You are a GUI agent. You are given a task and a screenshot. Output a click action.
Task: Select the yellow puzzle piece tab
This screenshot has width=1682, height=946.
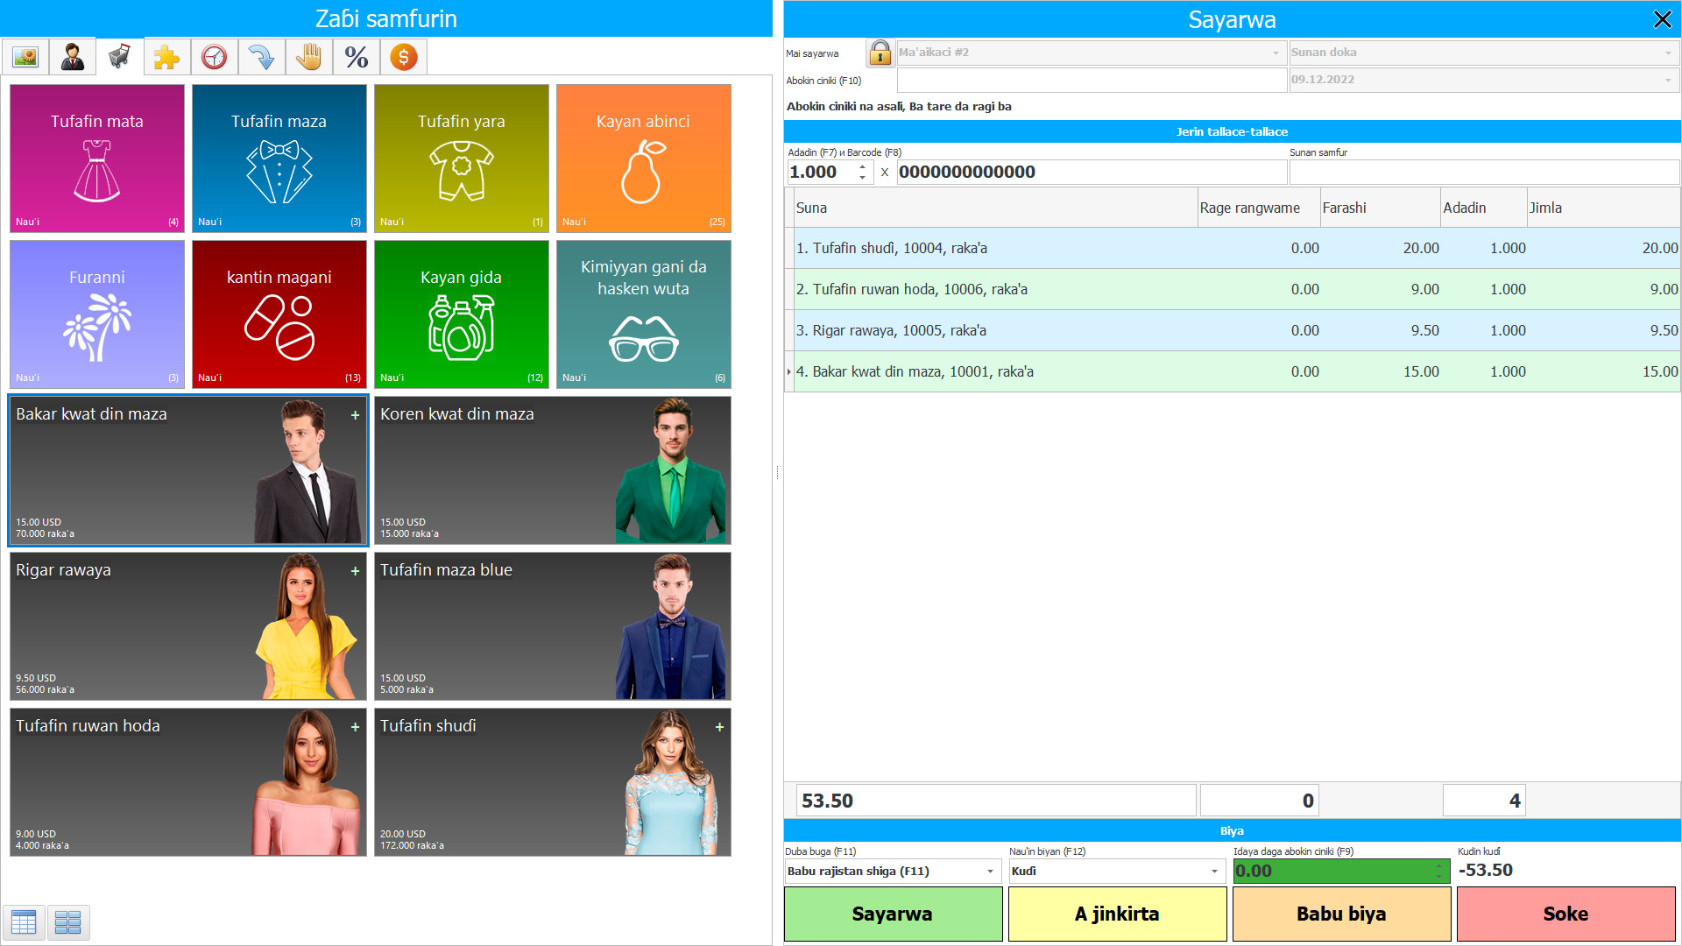166,58
